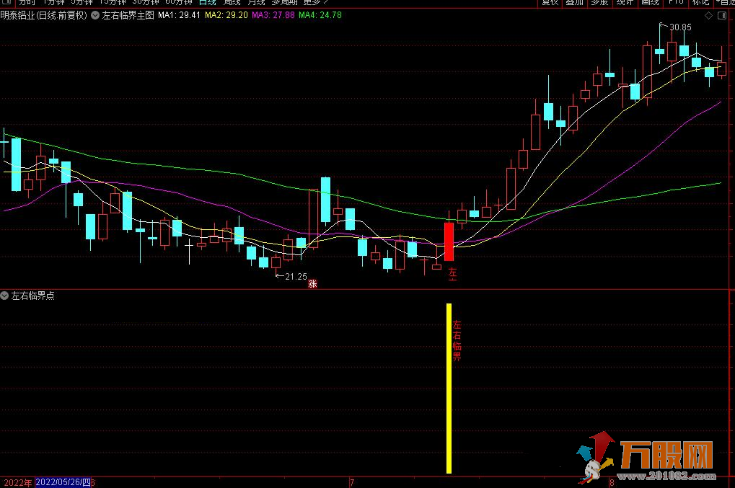Click the magenta MA3: 27.88 value

[x=273, y=15]
